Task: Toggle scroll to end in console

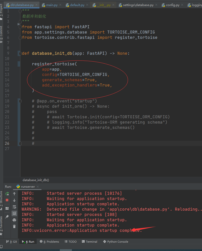Action: point(14,213)
